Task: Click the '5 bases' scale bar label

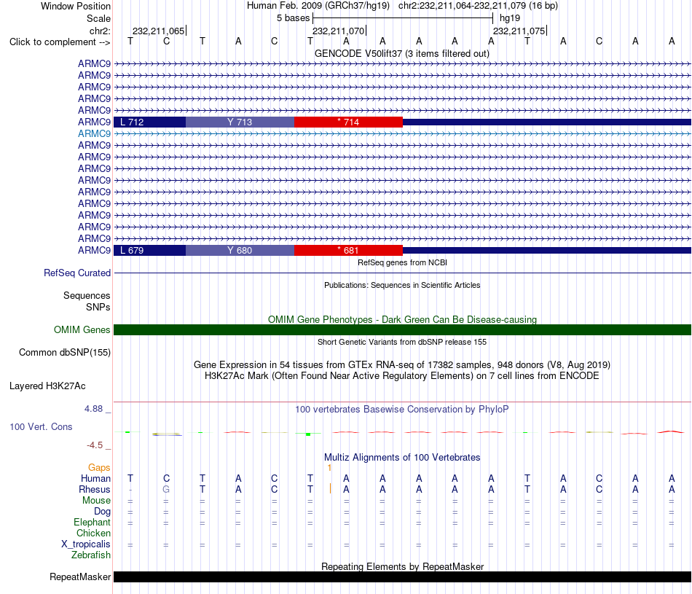Action: [293, 18]
